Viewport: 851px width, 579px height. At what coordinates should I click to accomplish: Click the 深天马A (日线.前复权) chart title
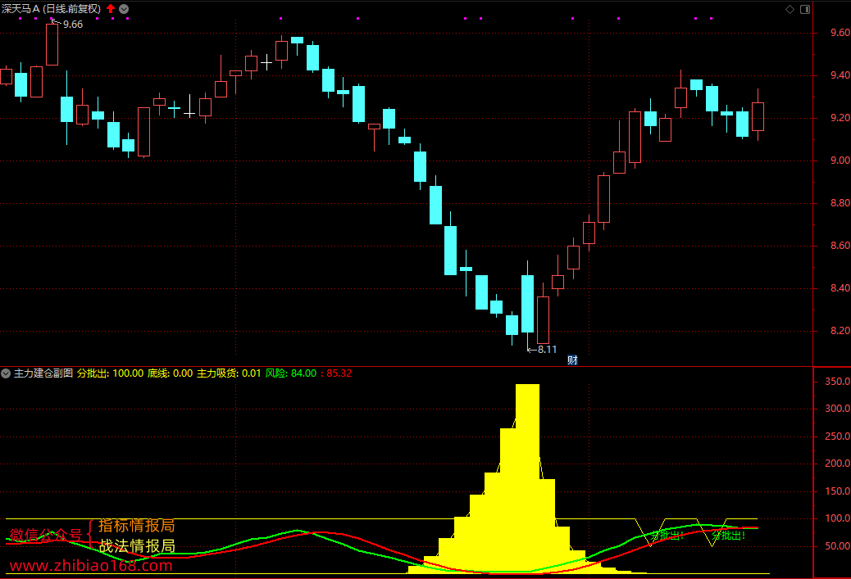(51, 9)
